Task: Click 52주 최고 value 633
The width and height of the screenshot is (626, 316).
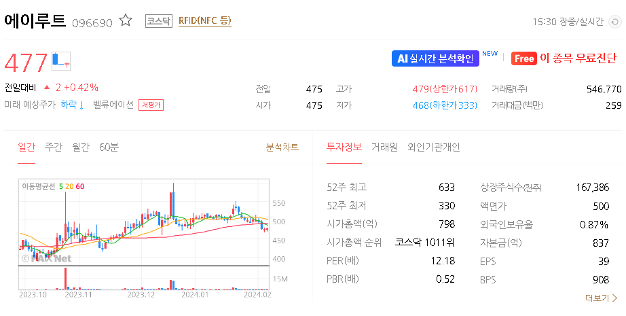Action: tap(447, 188)
